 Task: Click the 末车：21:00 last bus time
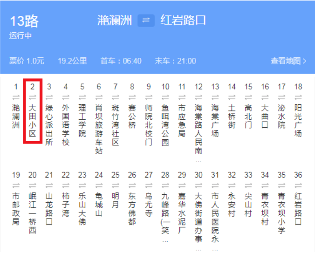[x=175, y=61]
